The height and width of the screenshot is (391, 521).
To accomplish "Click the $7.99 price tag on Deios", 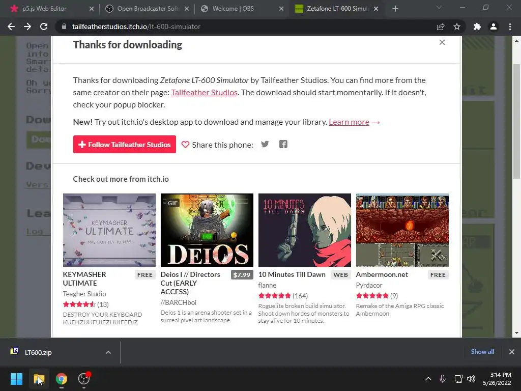I will point(242,275).
